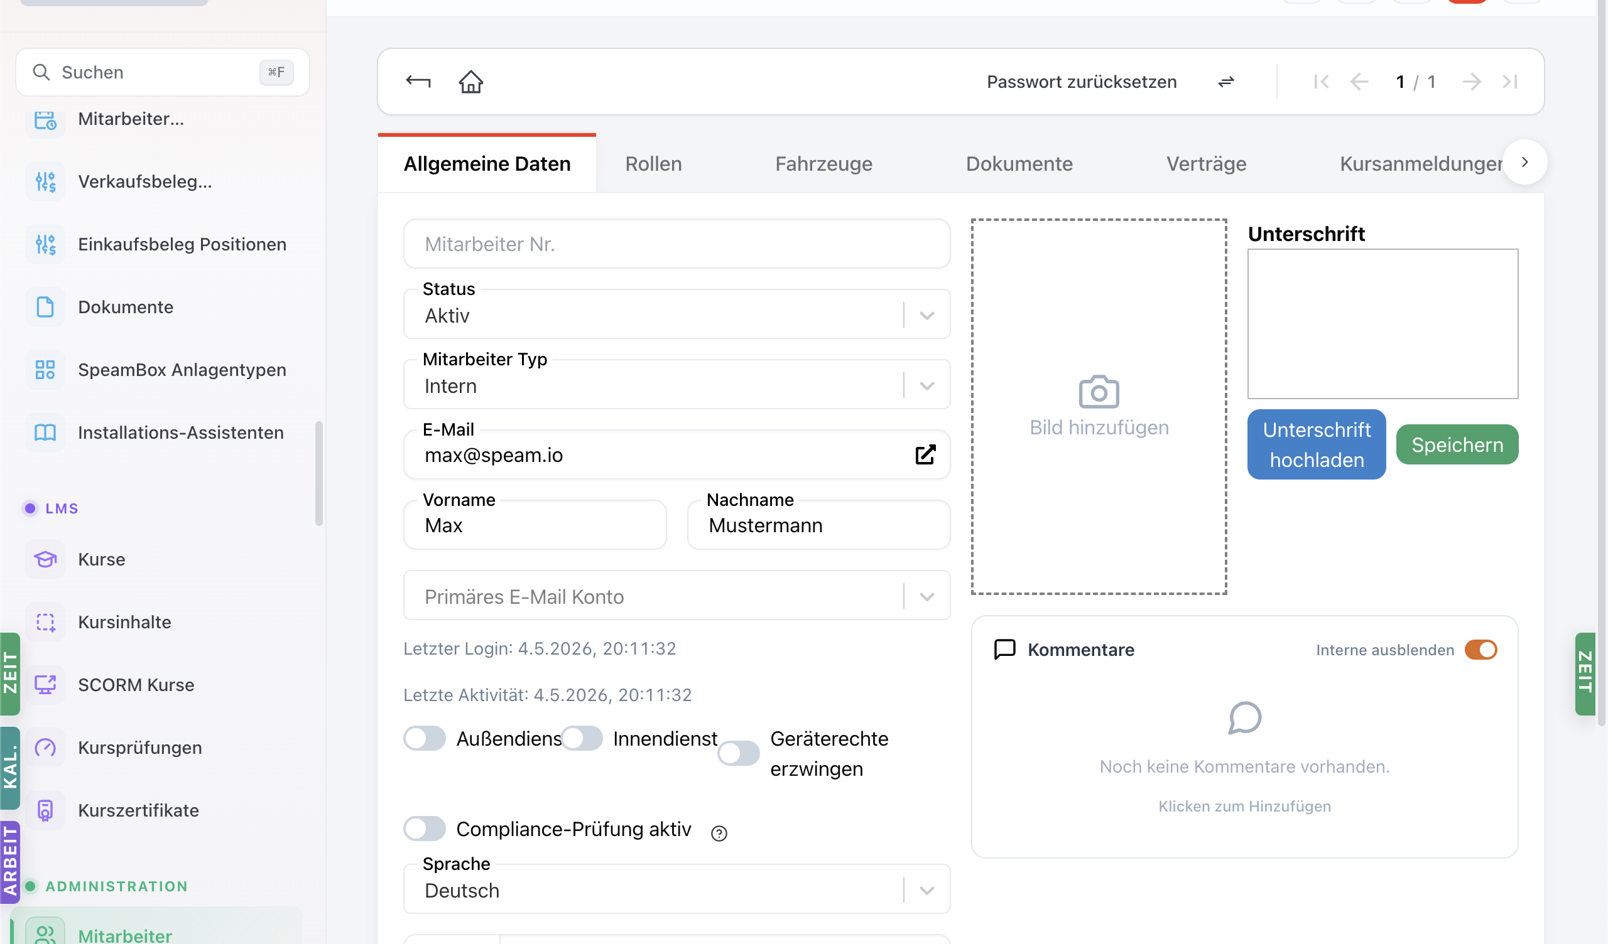Click Compliance-Prüfung help question icon

coord(719,833)
